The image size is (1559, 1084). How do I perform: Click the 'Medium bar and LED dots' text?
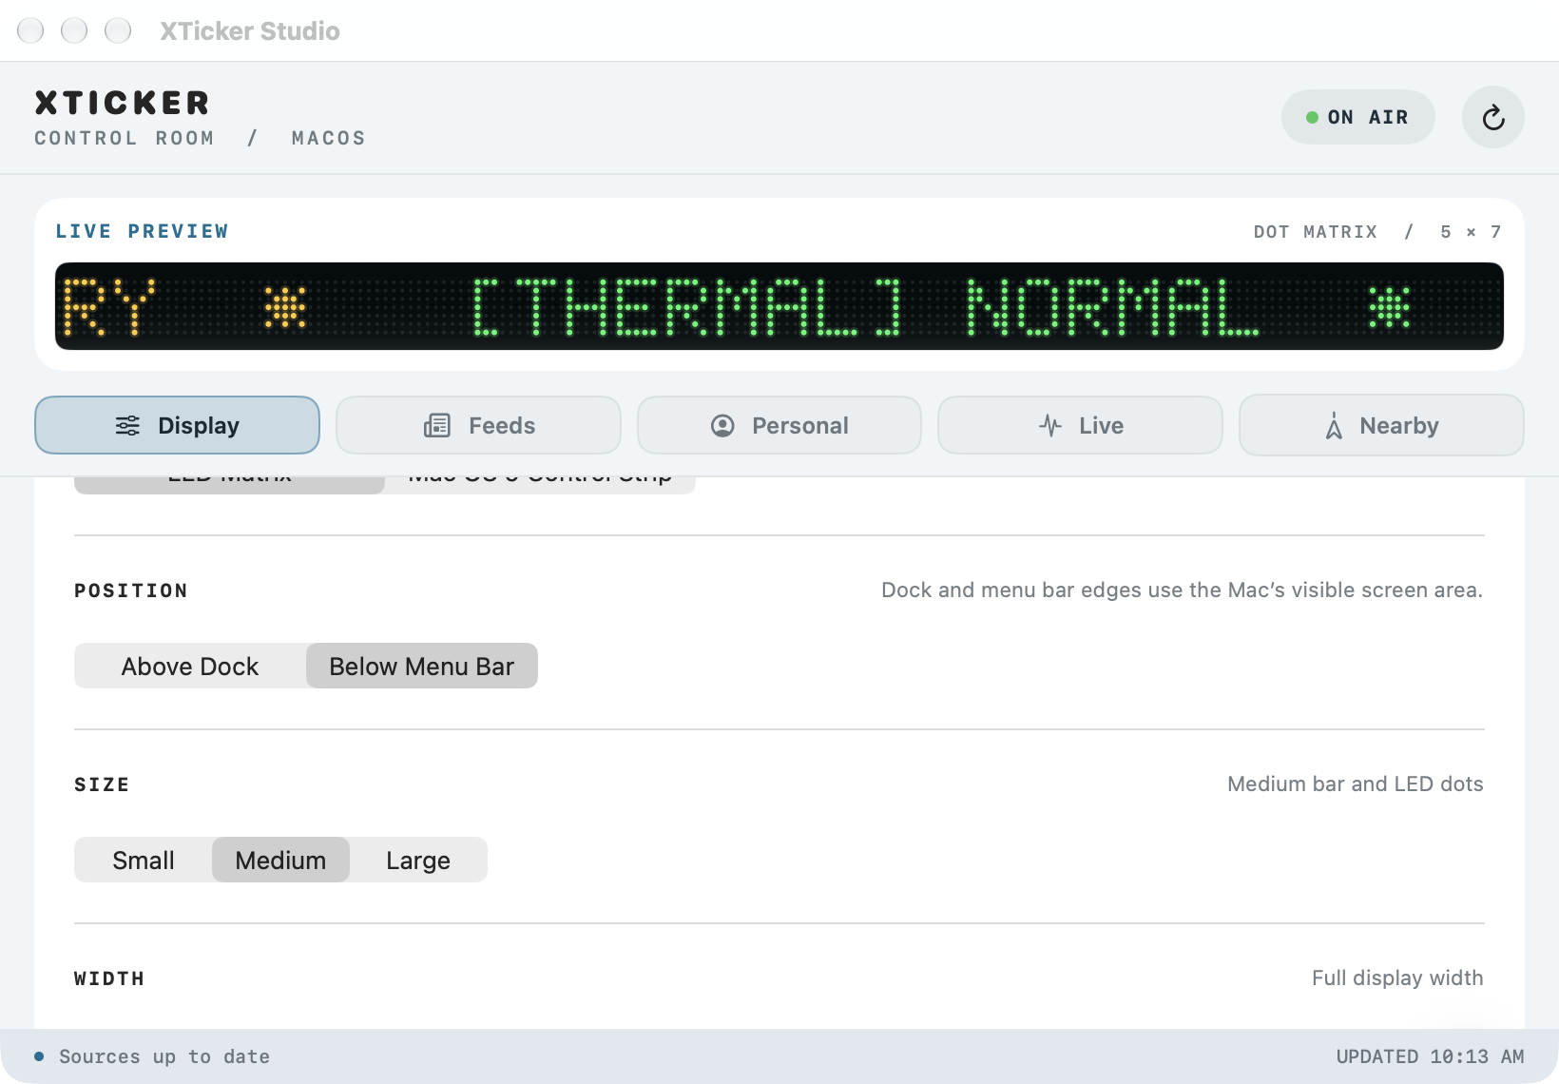(1355, 784)
